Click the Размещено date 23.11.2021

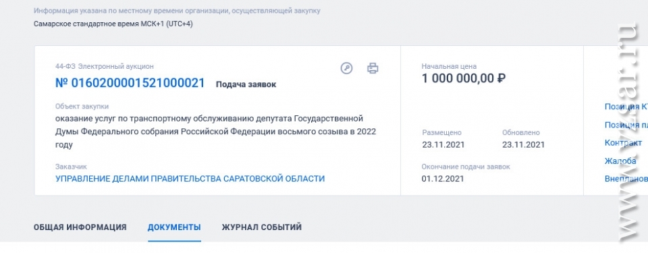click(x=443, y=144)
